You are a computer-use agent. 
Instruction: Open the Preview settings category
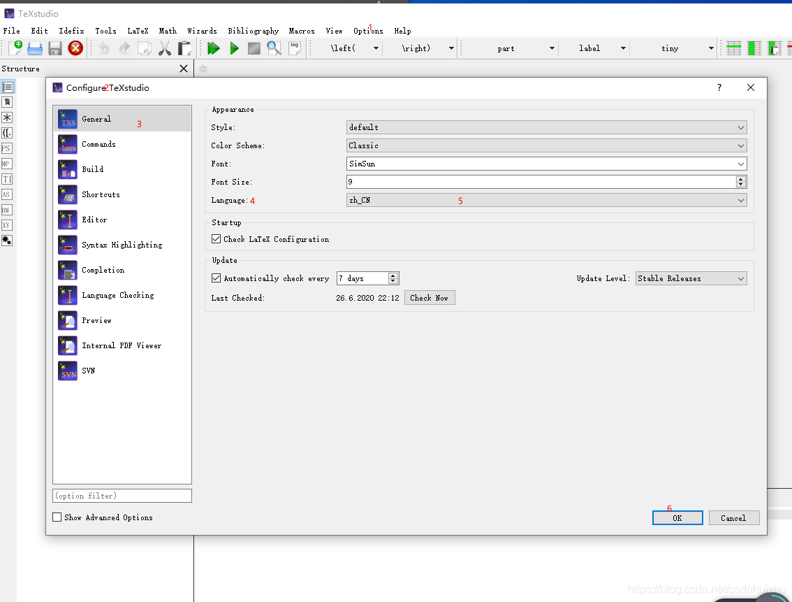click(x=122, y=320)
